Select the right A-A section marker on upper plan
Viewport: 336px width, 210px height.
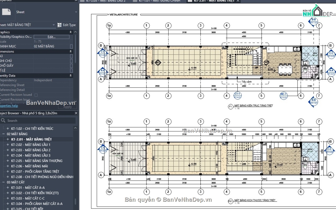pos(331,72)
